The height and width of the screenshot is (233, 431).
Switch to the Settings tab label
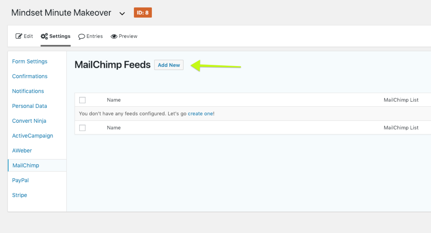coord(60,36)
